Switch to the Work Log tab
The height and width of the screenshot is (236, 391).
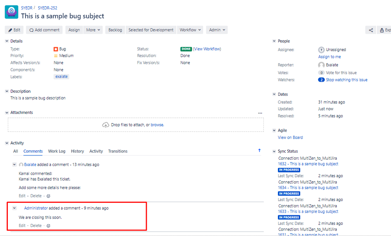click(57, 151)
